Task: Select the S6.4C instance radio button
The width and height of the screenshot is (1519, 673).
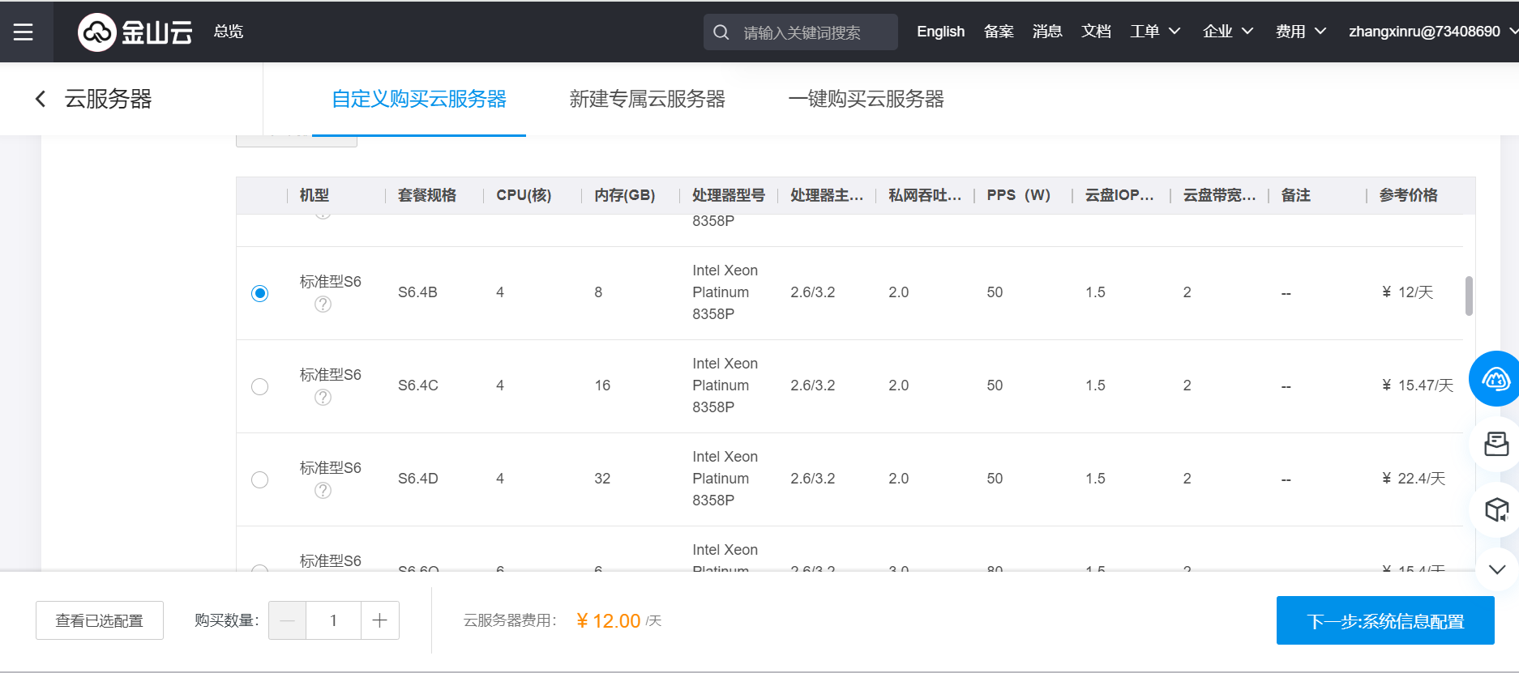Action: coord(259,386)
